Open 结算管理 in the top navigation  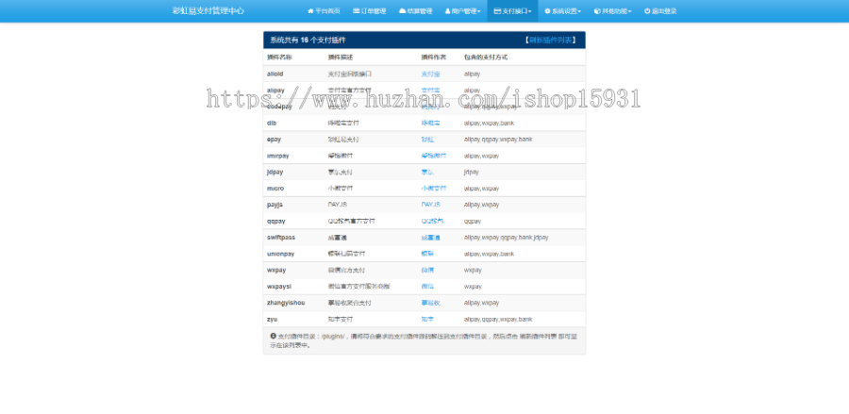point(416,10)
